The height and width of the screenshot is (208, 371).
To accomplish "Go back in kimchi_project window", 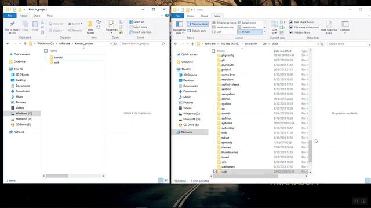I will (8, 44).
